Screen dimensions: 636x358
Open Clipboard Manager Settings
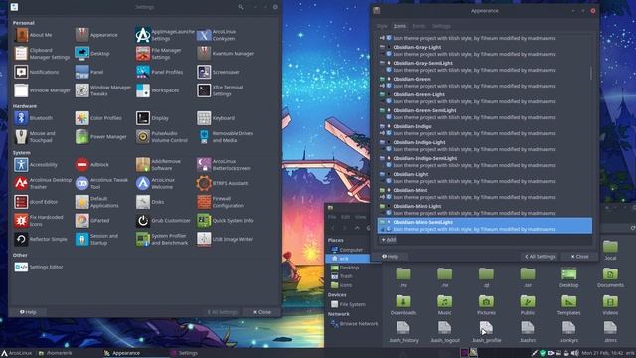(x=42, y=53)
